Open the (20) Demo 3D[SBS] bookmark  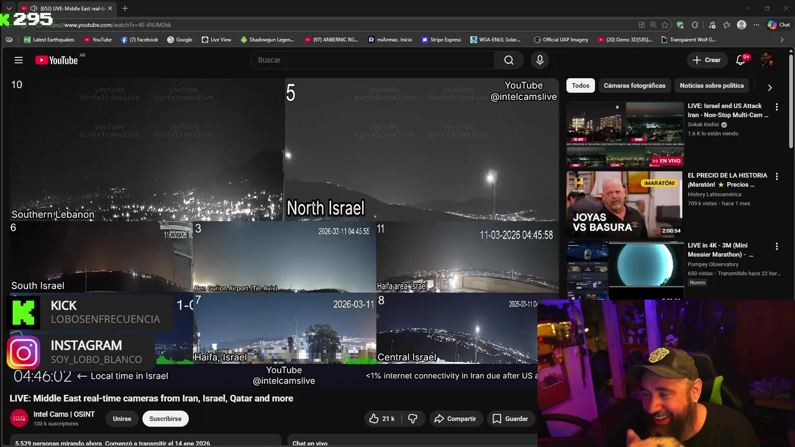point(625,40)
